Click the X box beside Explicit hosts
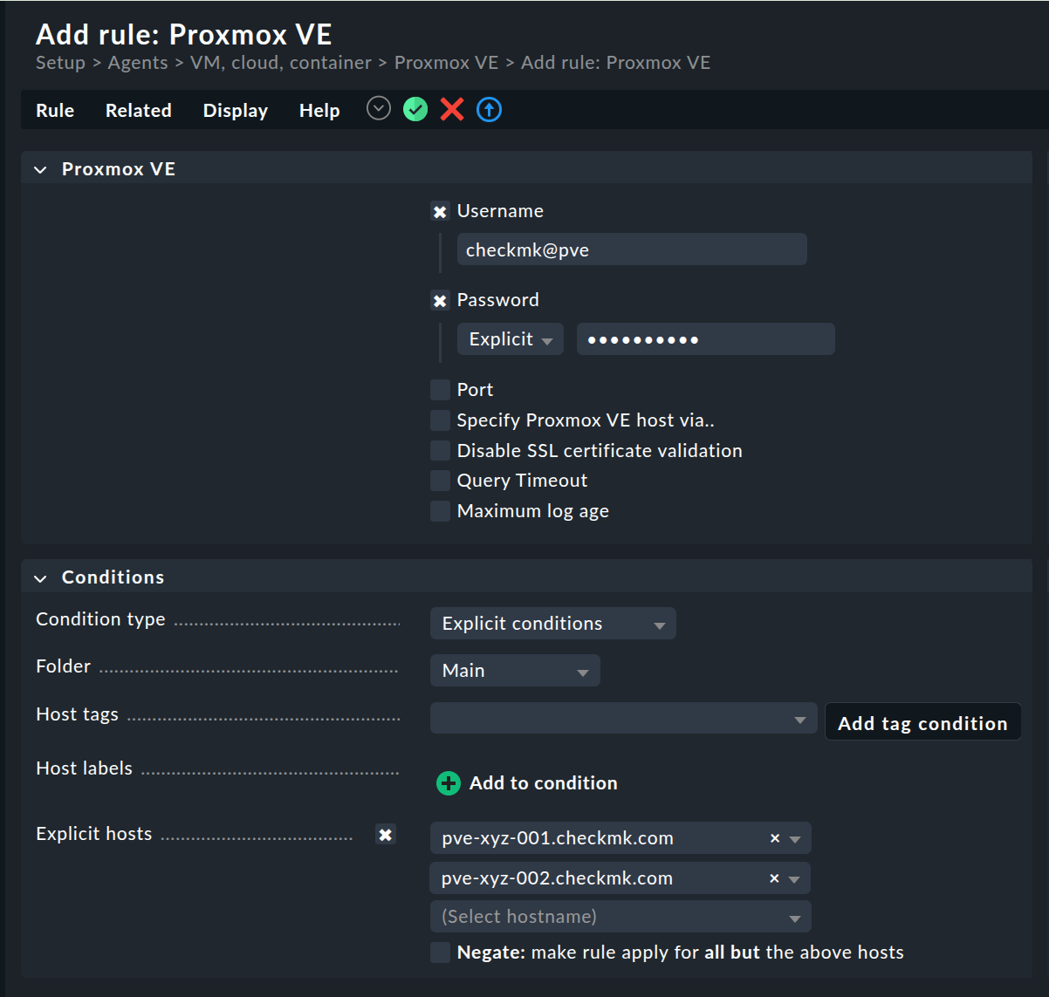 (x=385, y=835)
